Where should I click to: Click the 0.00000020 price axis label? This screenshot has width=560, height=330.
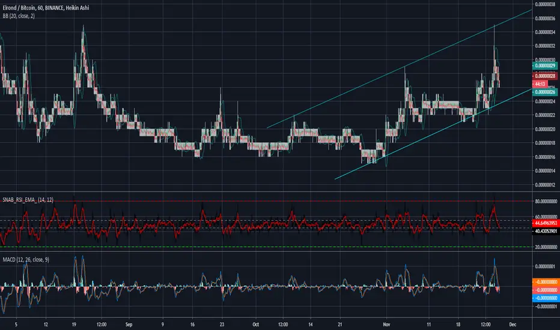(x=545, y=129)
